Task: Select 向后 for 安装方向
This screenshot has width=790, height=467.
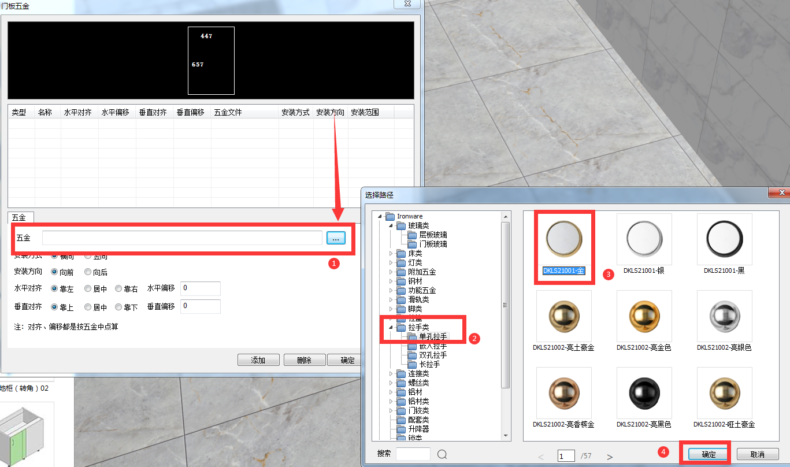Action: click(x=96, y=272)
